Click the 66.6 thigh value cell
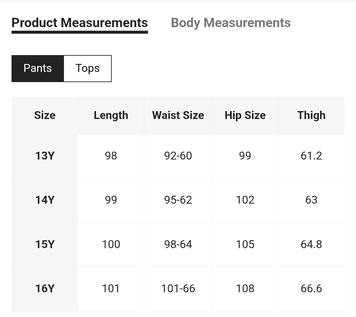Screen dimensions: 356x317 (x=311, y=289)
